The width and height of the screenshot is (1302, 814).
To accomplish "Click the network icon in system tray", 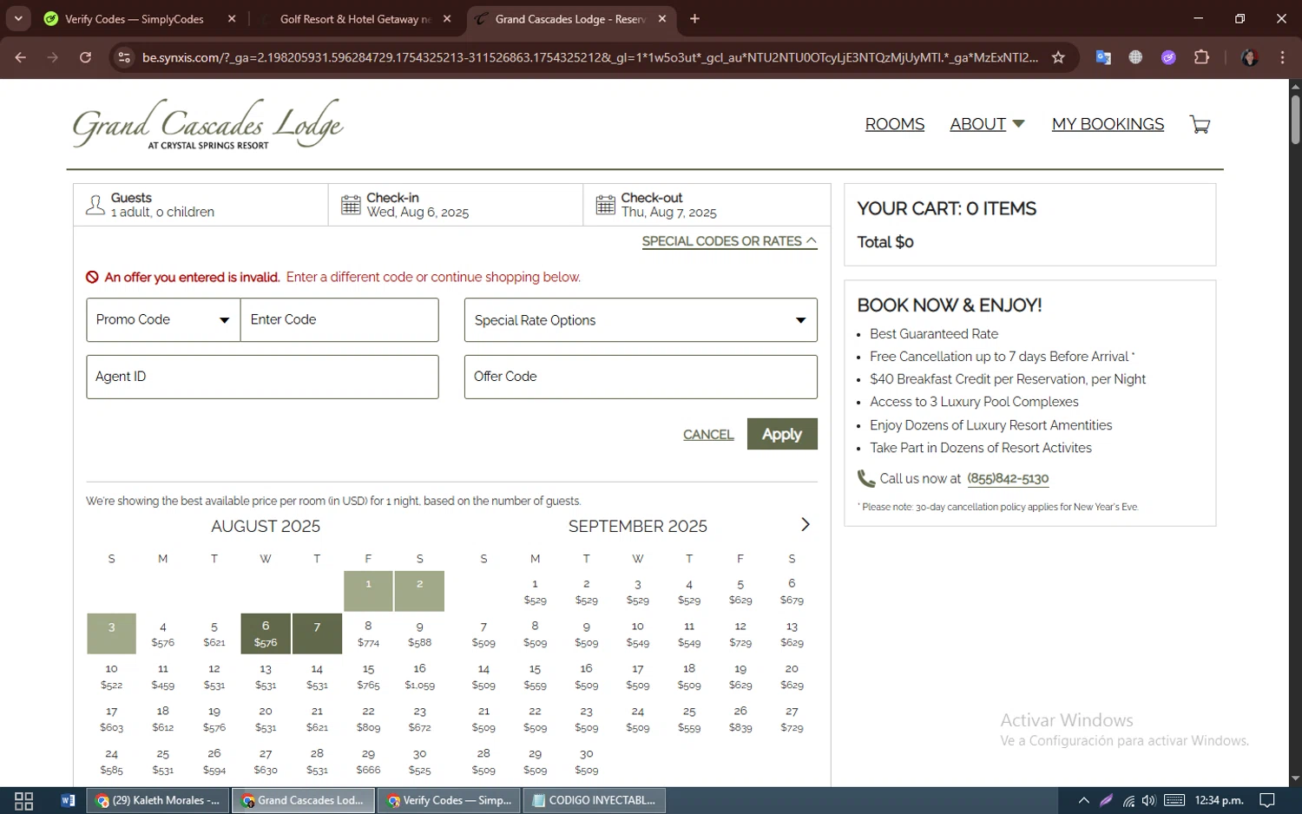I will click(x=1128, y=800).
